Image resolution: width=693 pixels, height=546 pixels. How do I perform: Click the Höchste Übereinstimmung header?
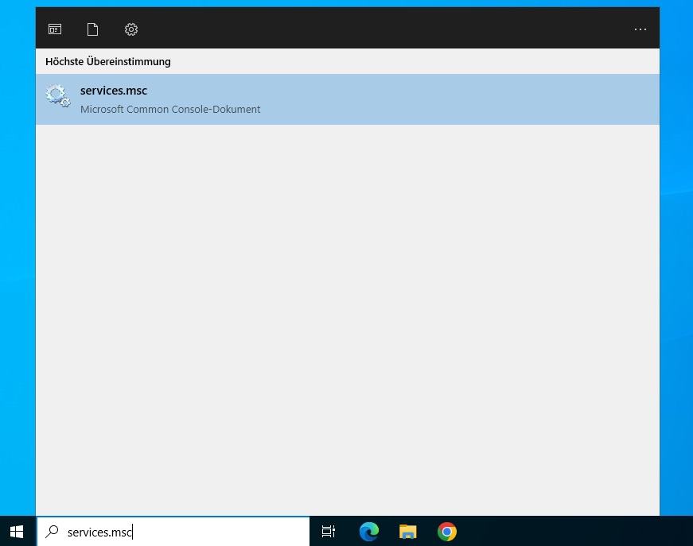108,61
